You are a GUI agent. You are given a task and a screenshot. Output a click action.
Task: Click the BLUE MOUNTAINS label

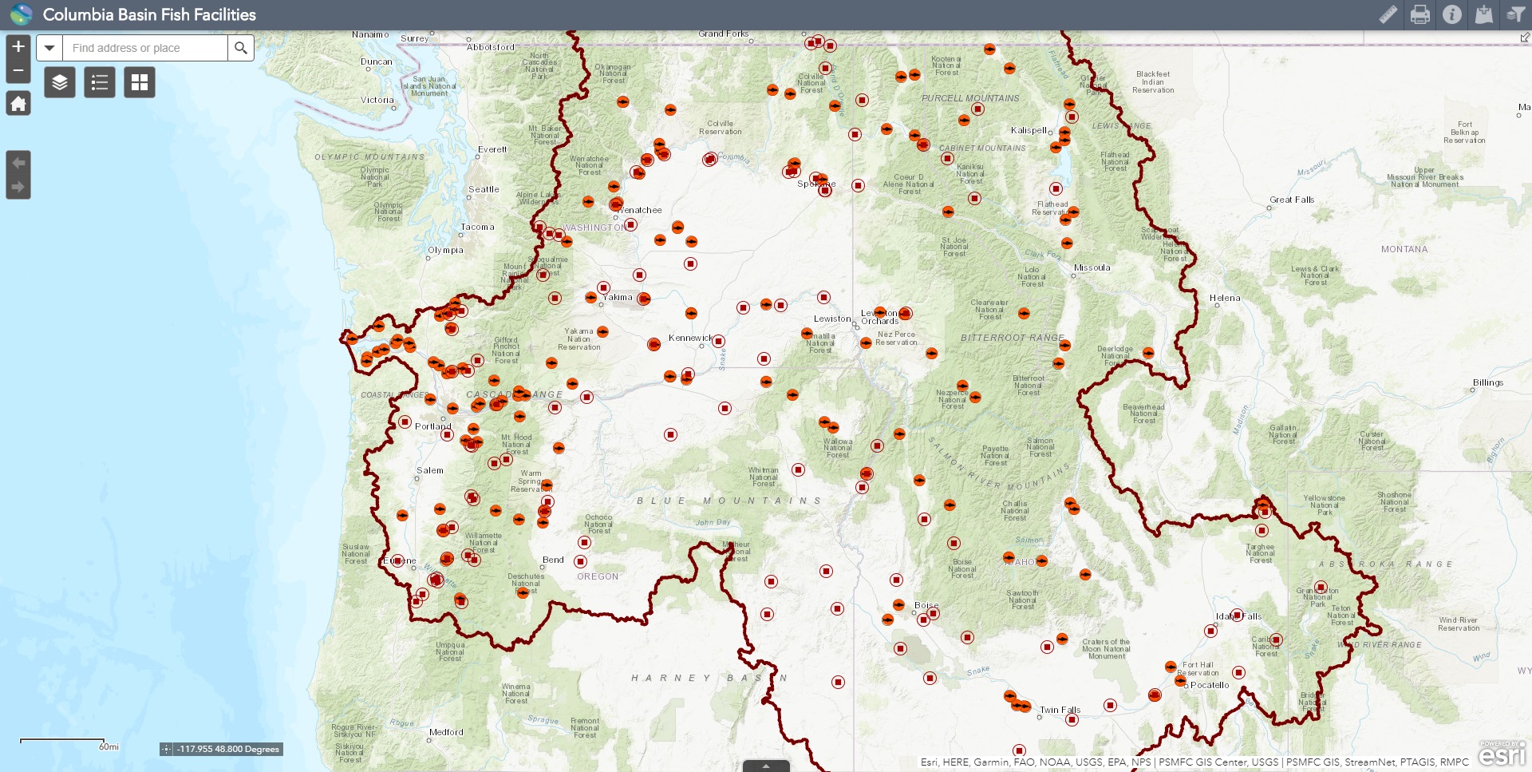click(728, 501)
